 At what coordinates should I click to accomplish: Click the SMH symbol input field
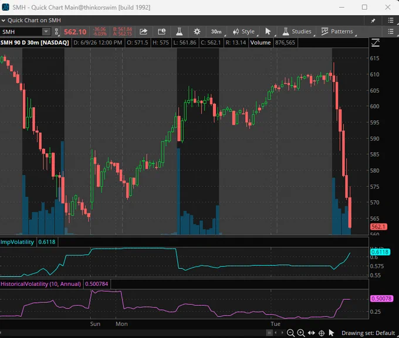[x=22, y=32]
